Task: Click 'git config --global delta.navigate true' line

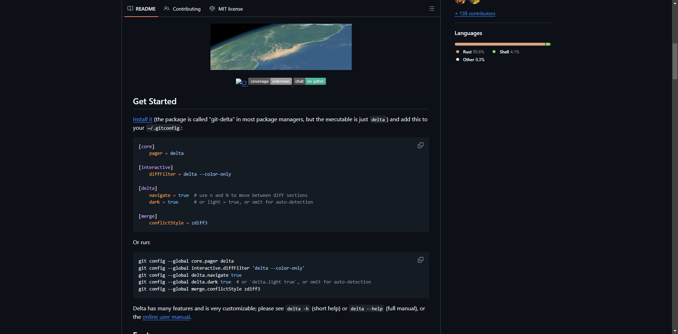Action: point(190,275)
